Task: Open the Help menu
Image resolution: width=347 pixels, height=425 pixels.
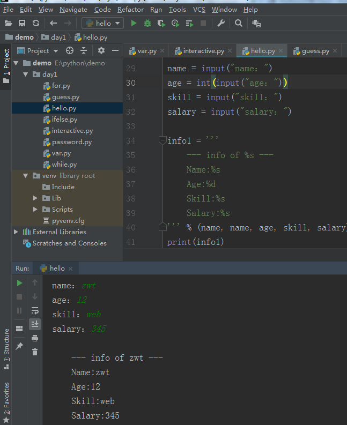Action: coord(250,10)
